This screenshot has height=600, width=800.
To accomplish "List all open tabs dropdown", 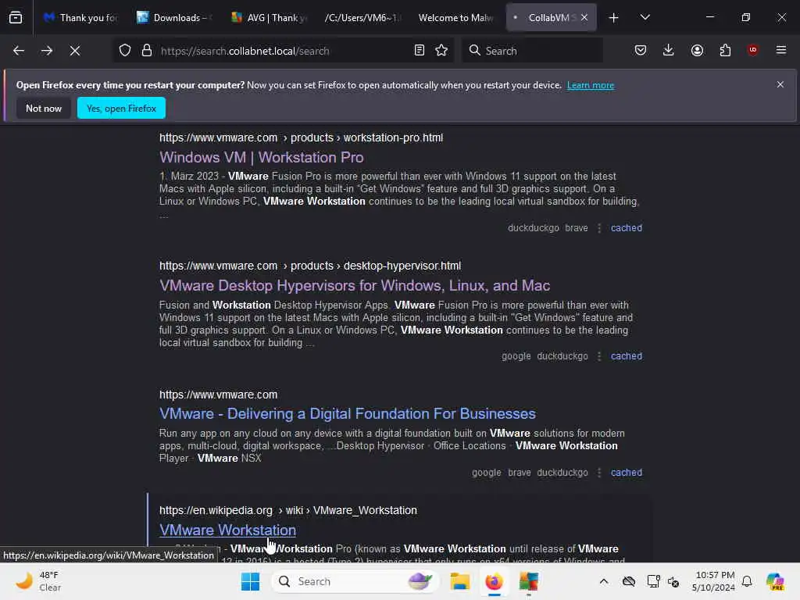I will coord(645,18).
